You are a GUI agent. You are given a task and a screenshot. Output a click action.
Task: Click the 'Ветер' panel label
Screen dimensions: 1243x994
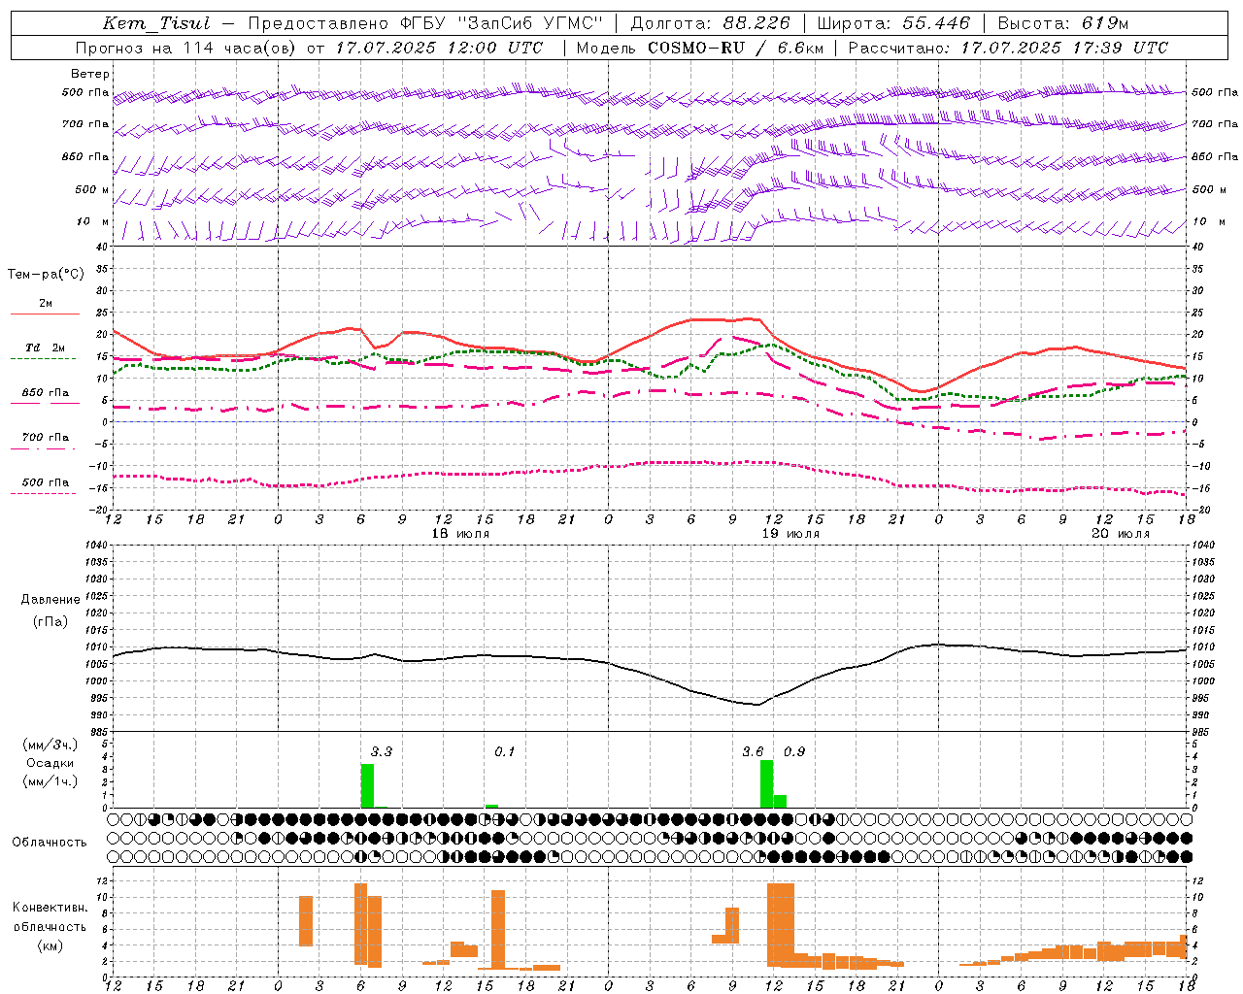tap(90, 74)
